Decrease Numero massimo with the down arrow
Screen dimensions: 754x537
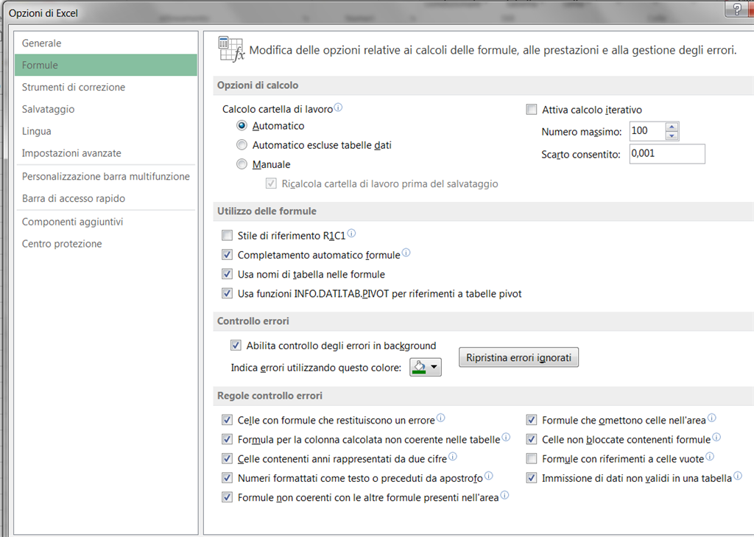click(672, 136)
